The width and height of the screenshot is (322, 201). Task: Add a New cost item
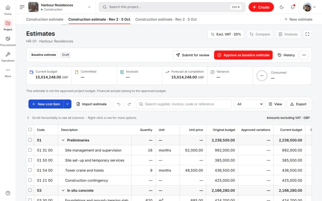pyautogui.click(x=46, y=104)
